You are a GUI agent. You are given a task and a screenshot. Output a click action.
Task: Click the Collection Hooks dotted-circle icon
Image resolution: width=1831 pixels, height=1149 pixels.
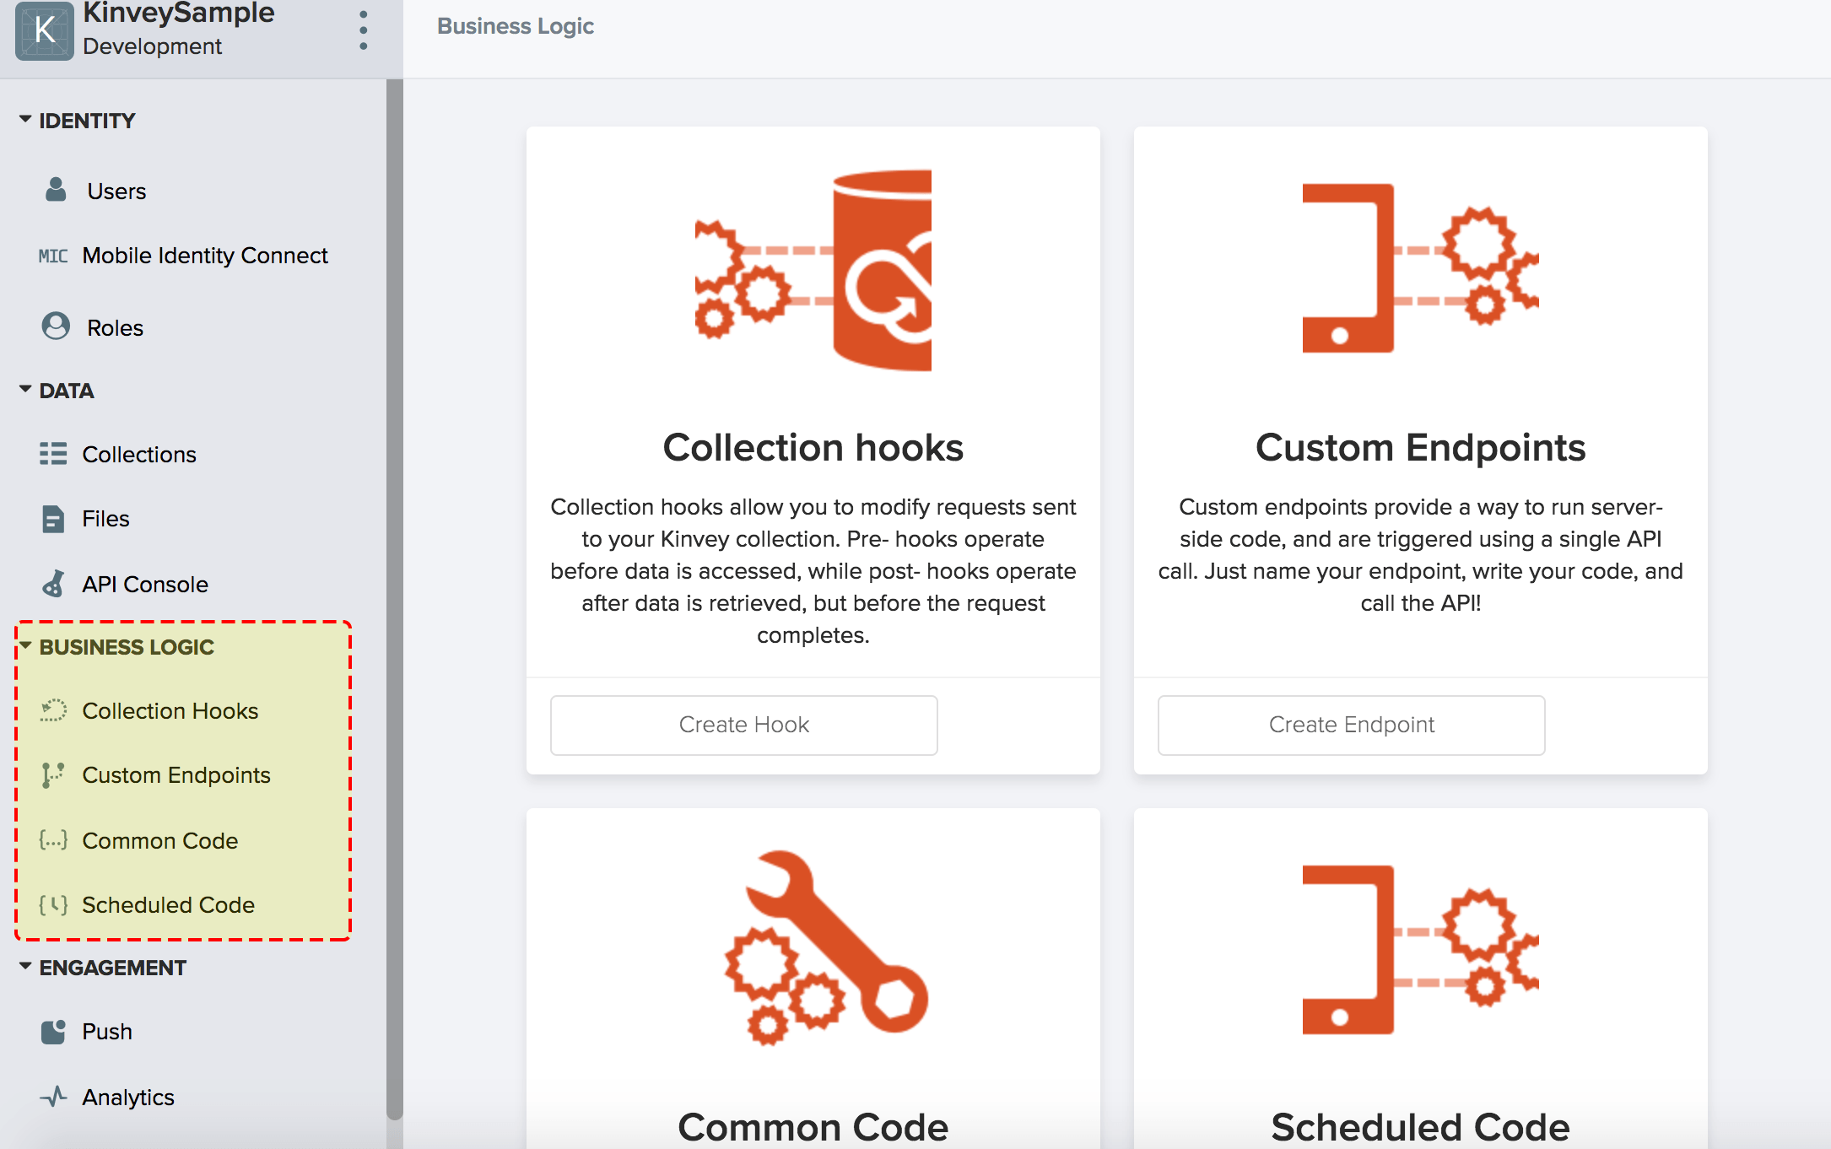coord(53,710)
